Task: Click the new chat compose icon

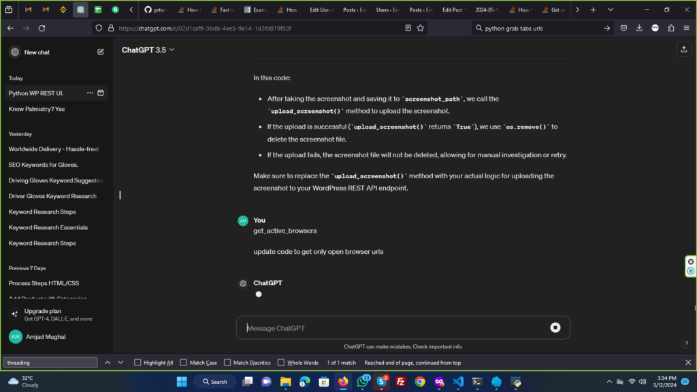Action: pyautogui.click(x=101, y=52)
